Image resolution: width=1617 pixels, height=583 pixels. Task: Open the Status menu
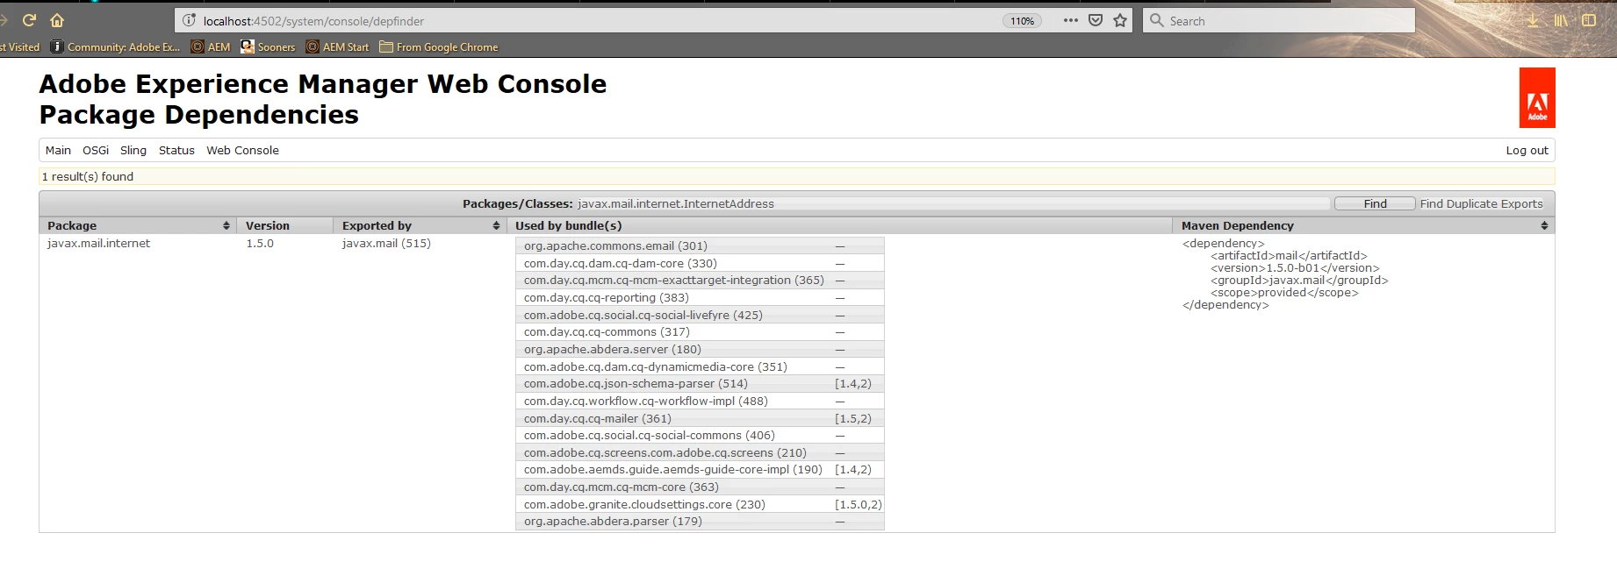pos(176,150)
